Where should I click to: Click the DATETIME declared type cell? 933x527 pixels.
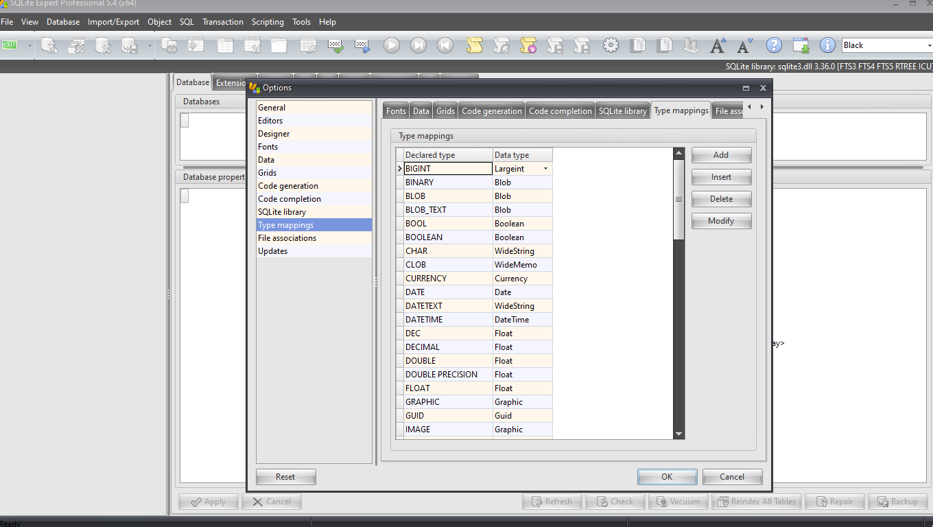tap(448, 320)
